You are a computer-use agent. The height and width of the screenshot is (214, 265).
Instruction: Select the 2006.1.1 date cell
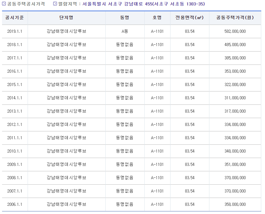[x=15, y=204]
